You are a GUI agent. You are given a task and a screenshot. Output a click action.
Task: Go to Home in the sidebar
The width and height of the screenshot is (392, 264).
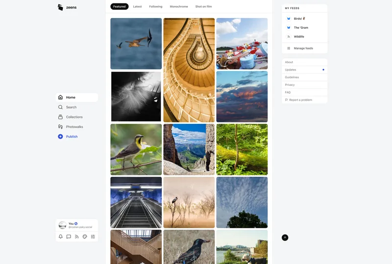coord(77,97)
